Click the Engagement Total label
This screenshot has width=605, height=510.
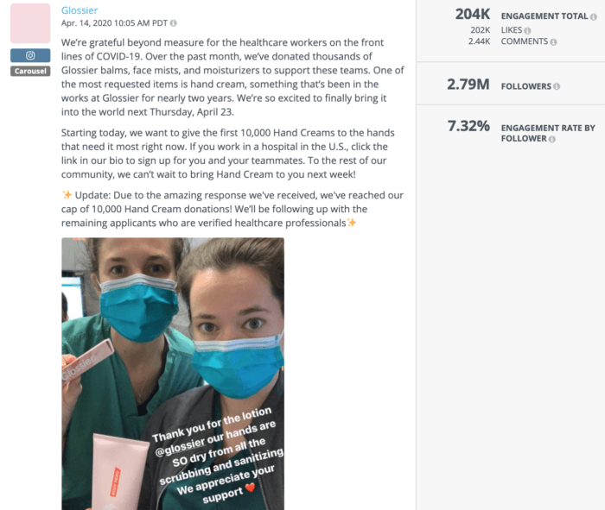[x=544, y=16]
